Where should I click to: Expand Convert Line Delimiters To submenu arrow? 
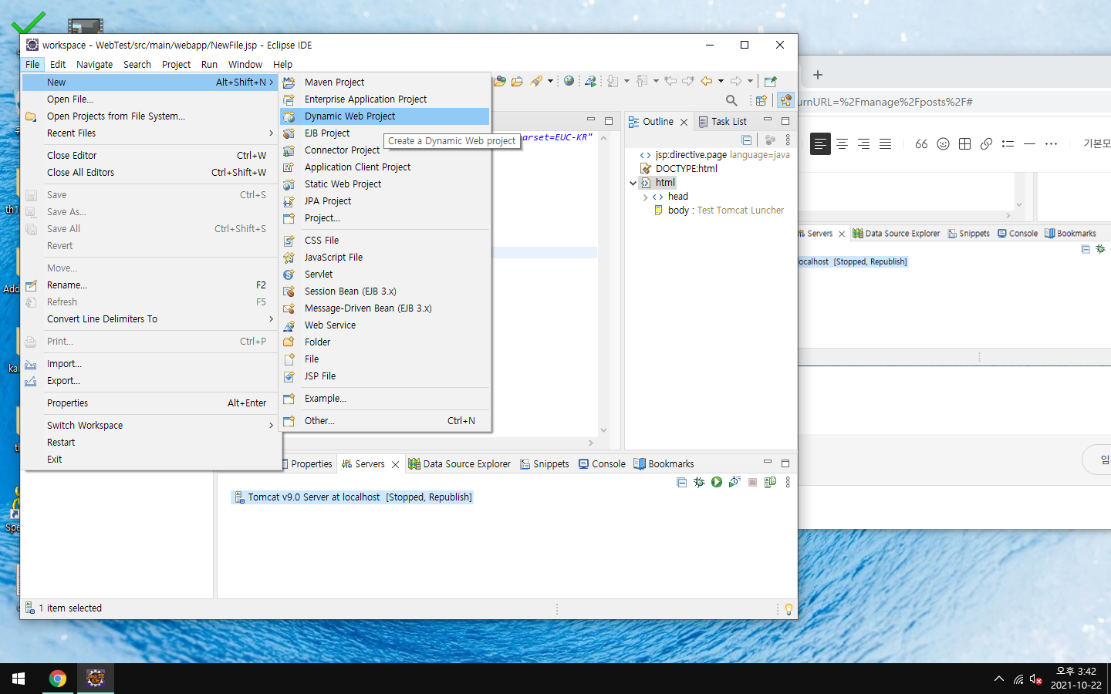pyautogui.click(x=271, y=319)
